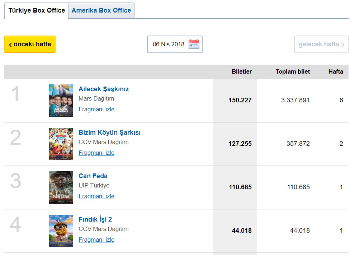Open Fındık İşi 2 title link
Image resolution: width=350 pixels, height=255 pixels.
click(x=95, y=219)
